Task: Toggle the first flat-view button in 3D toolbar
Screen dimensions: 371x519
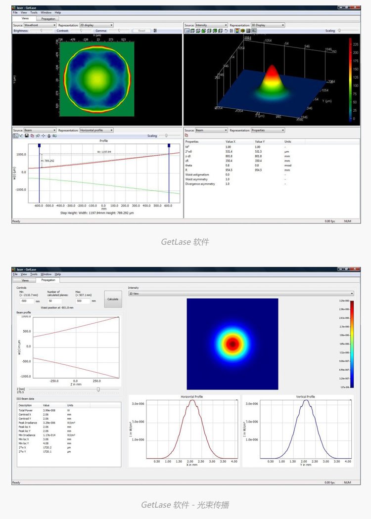Action: click(x=187, y=31)
